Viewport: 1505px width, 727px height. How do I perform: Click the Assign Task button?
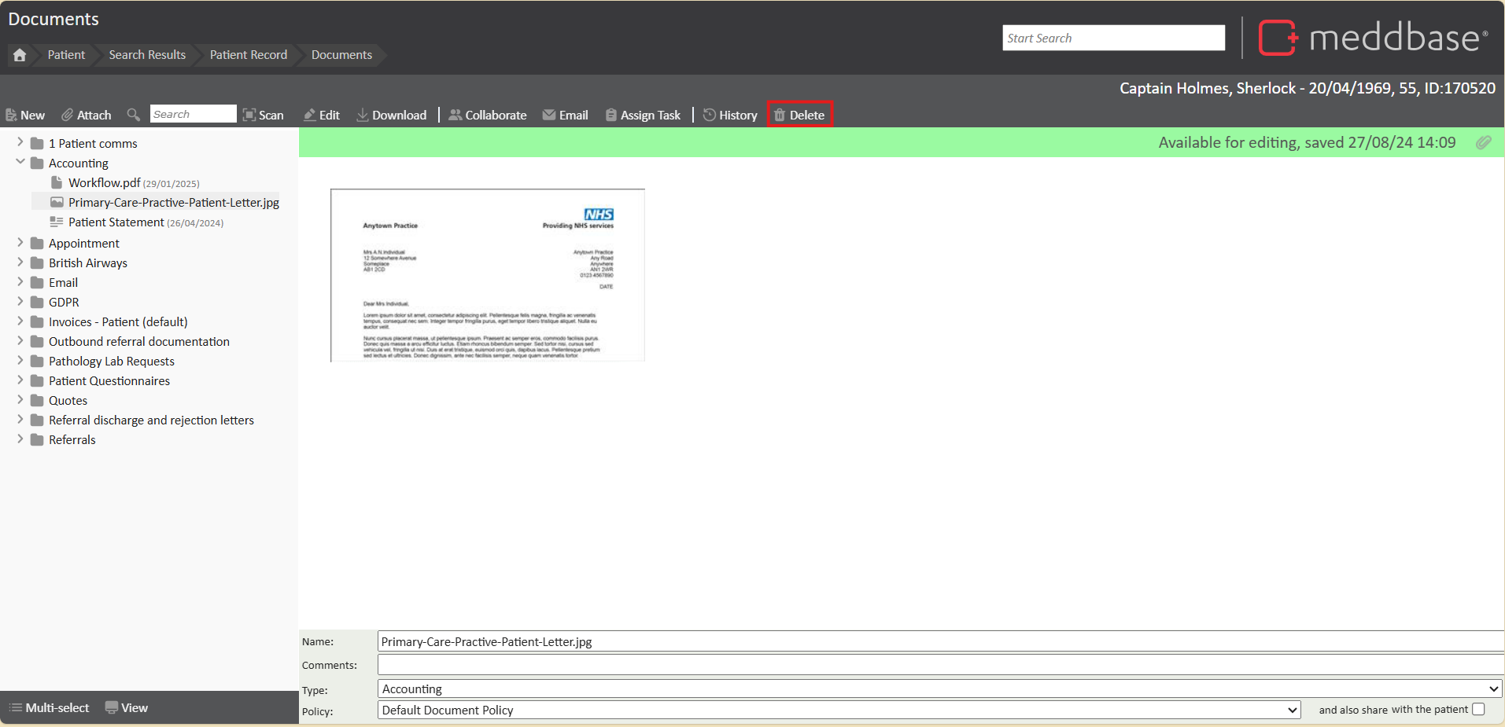643,115
